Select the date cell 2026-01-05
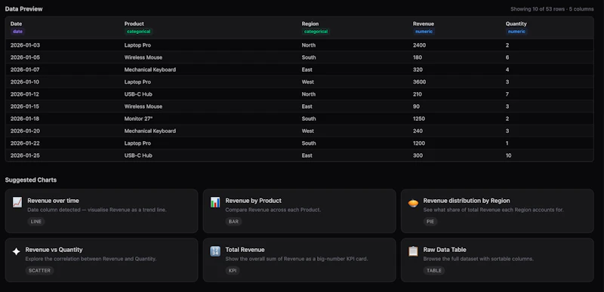Viewport: 604px width, 292px height. pyautogui.click(x=25, y=57)
